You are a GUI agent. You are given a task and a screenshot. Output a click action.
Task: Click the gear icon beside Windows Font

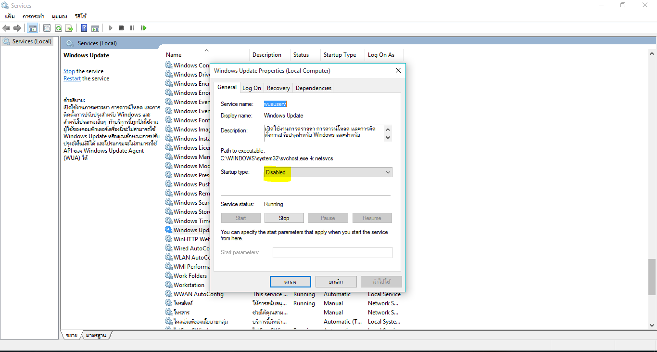[168, 120]
